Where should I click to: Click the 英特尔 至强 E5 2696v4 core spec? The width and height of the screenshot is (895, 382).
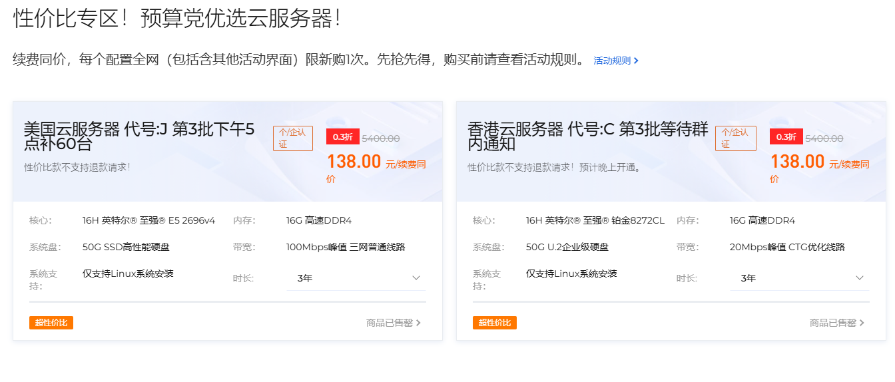pos(149,220)
